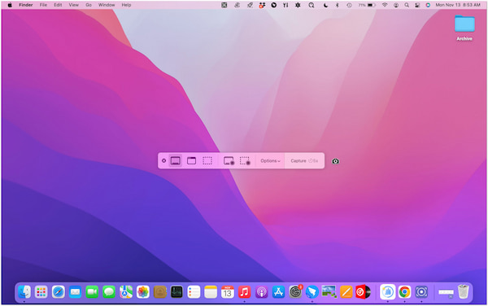This screenshot has width=488, height=306.
Task: Close the screenshot toolbar with X
Action: click(x=163, y=160)
